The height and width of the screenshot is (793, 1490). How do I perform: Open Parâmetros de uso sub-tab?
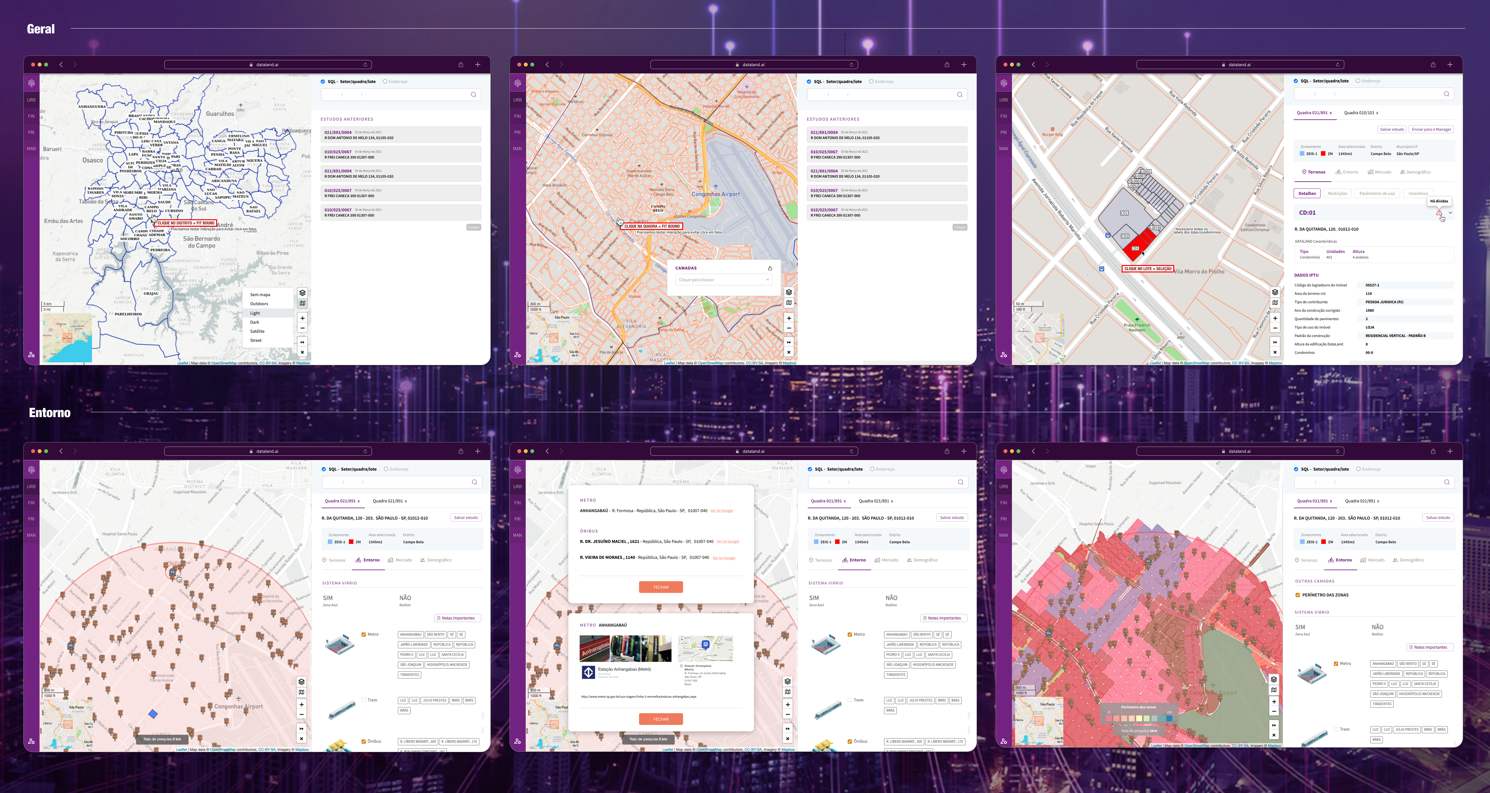click(1377, 194)
